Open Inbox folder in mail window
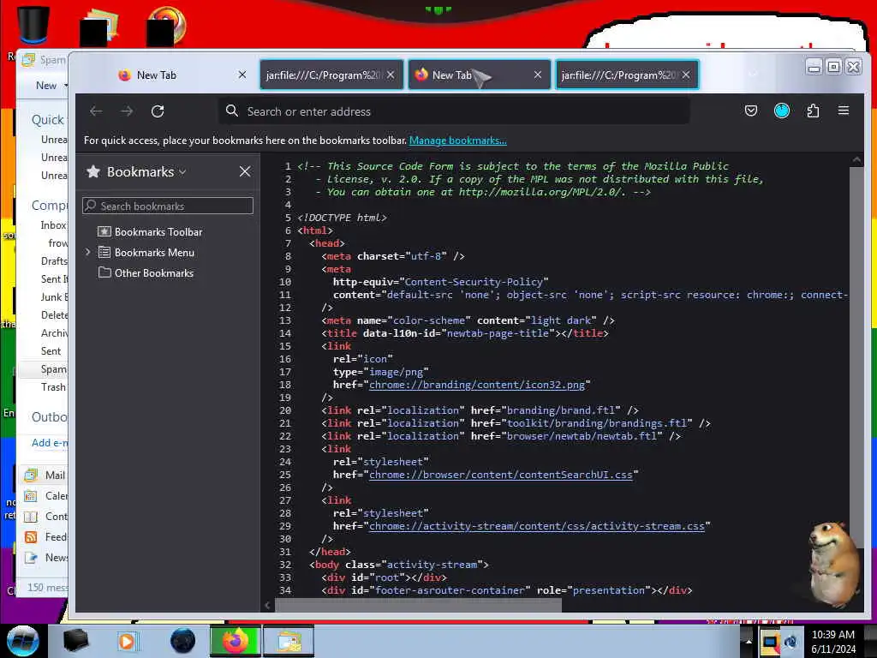 (54, 225)
